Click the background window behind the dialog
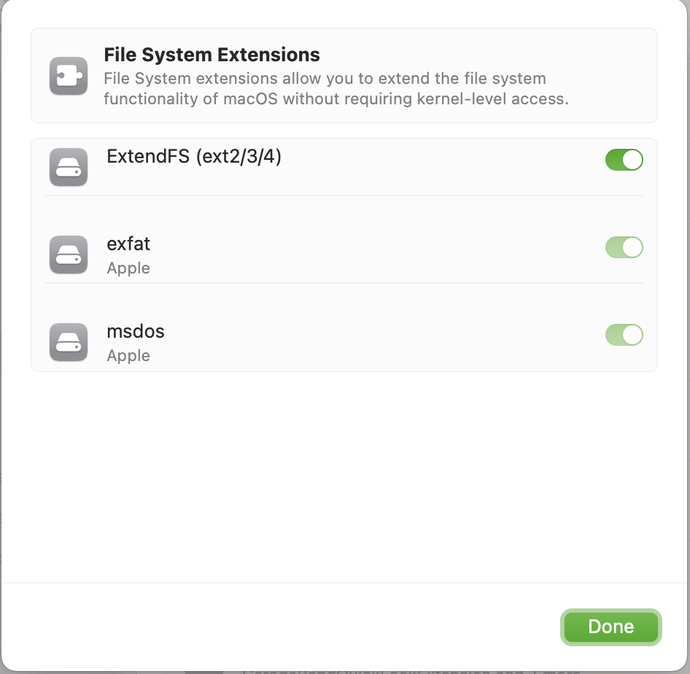690x674 pixels. [x=345, y=668]
